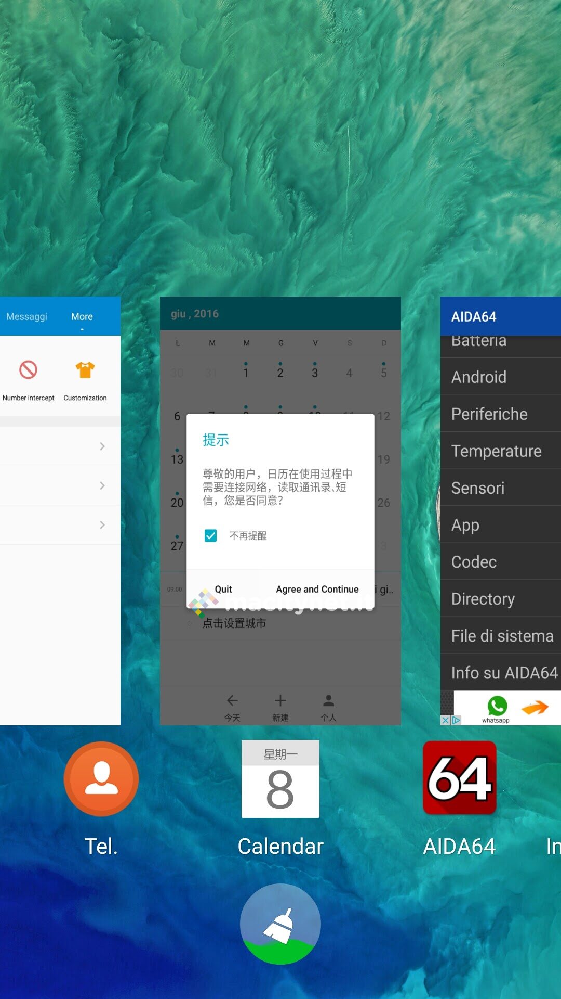This screenshot has width=561, height=999.
Task: Tap the AdChoices triangle icon
Action: 456,721
